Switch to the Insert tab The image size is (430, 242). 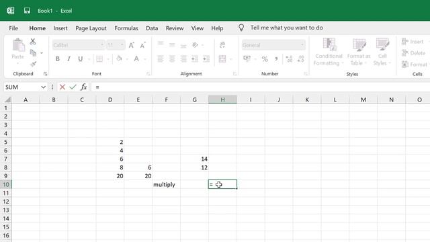click(60, 28)
